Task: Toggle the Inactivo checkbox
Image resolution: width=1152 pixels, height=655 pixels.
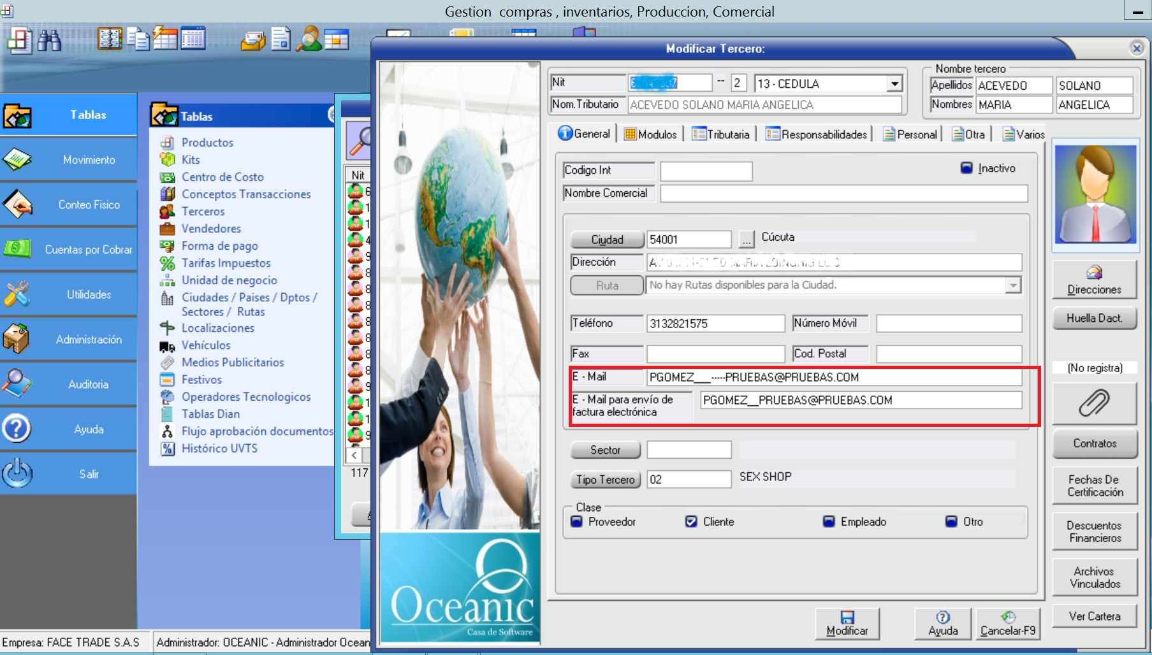Action: coord(966,168)
